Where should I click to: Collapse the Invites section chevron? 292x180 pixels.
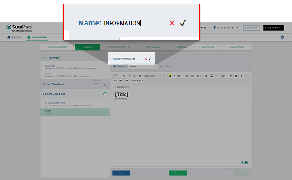[x=44, y=58]
